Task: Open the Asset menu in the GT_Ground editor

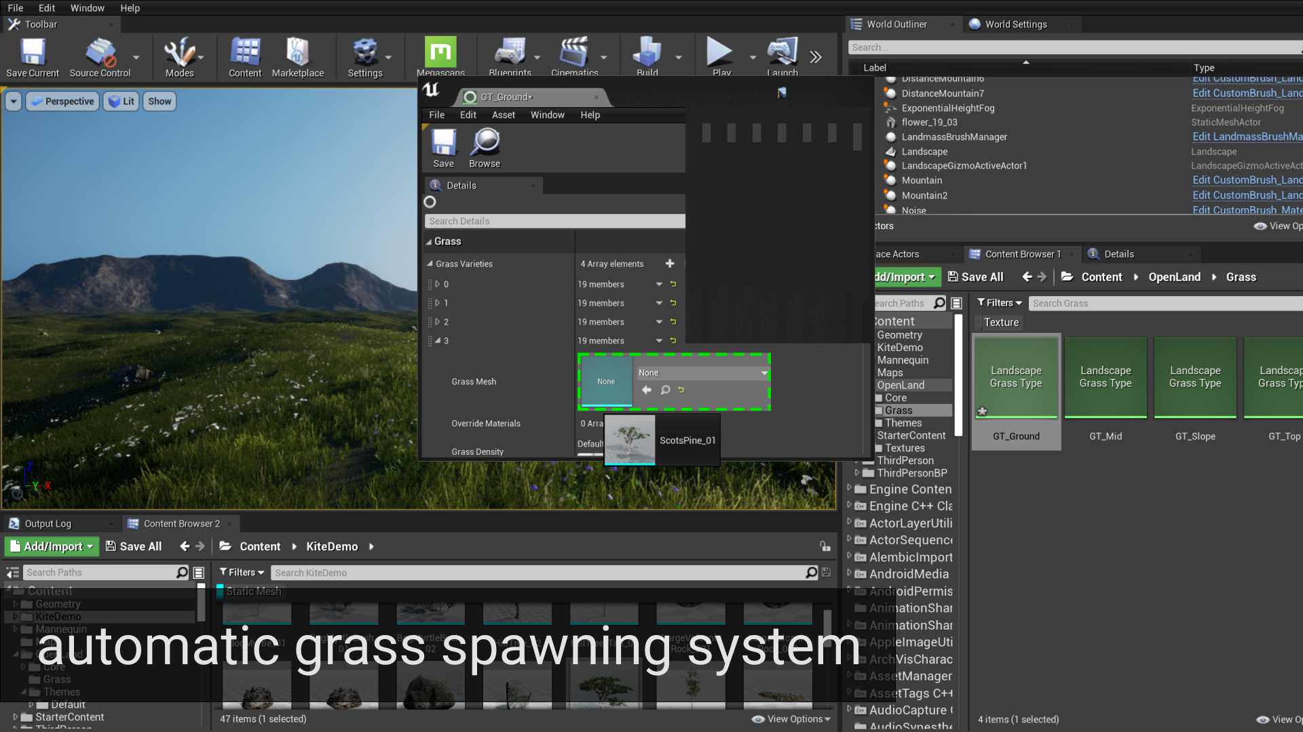Action: 503,115
